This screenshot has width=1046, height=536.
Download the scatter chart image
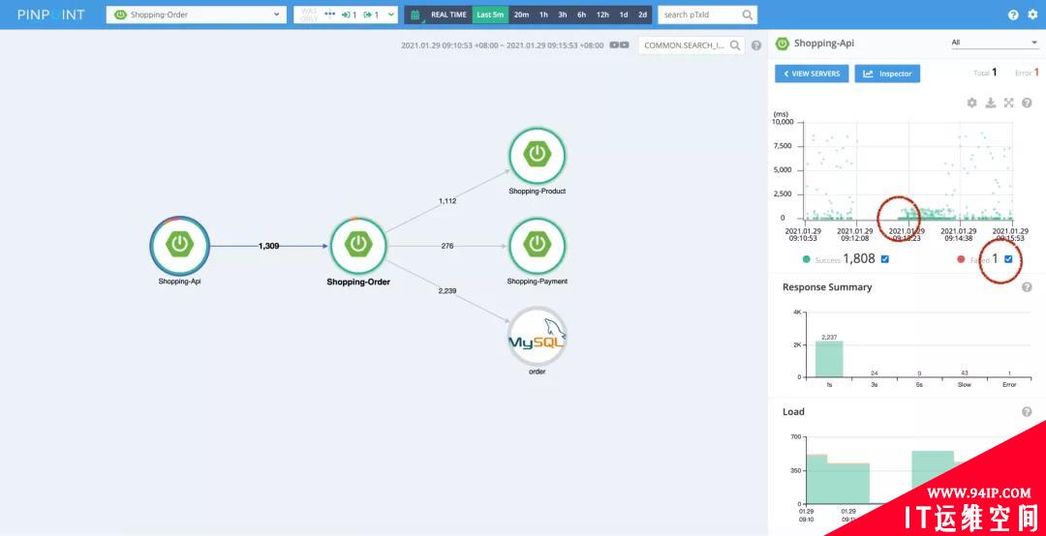pyautogui.click(x=991, y=103)
